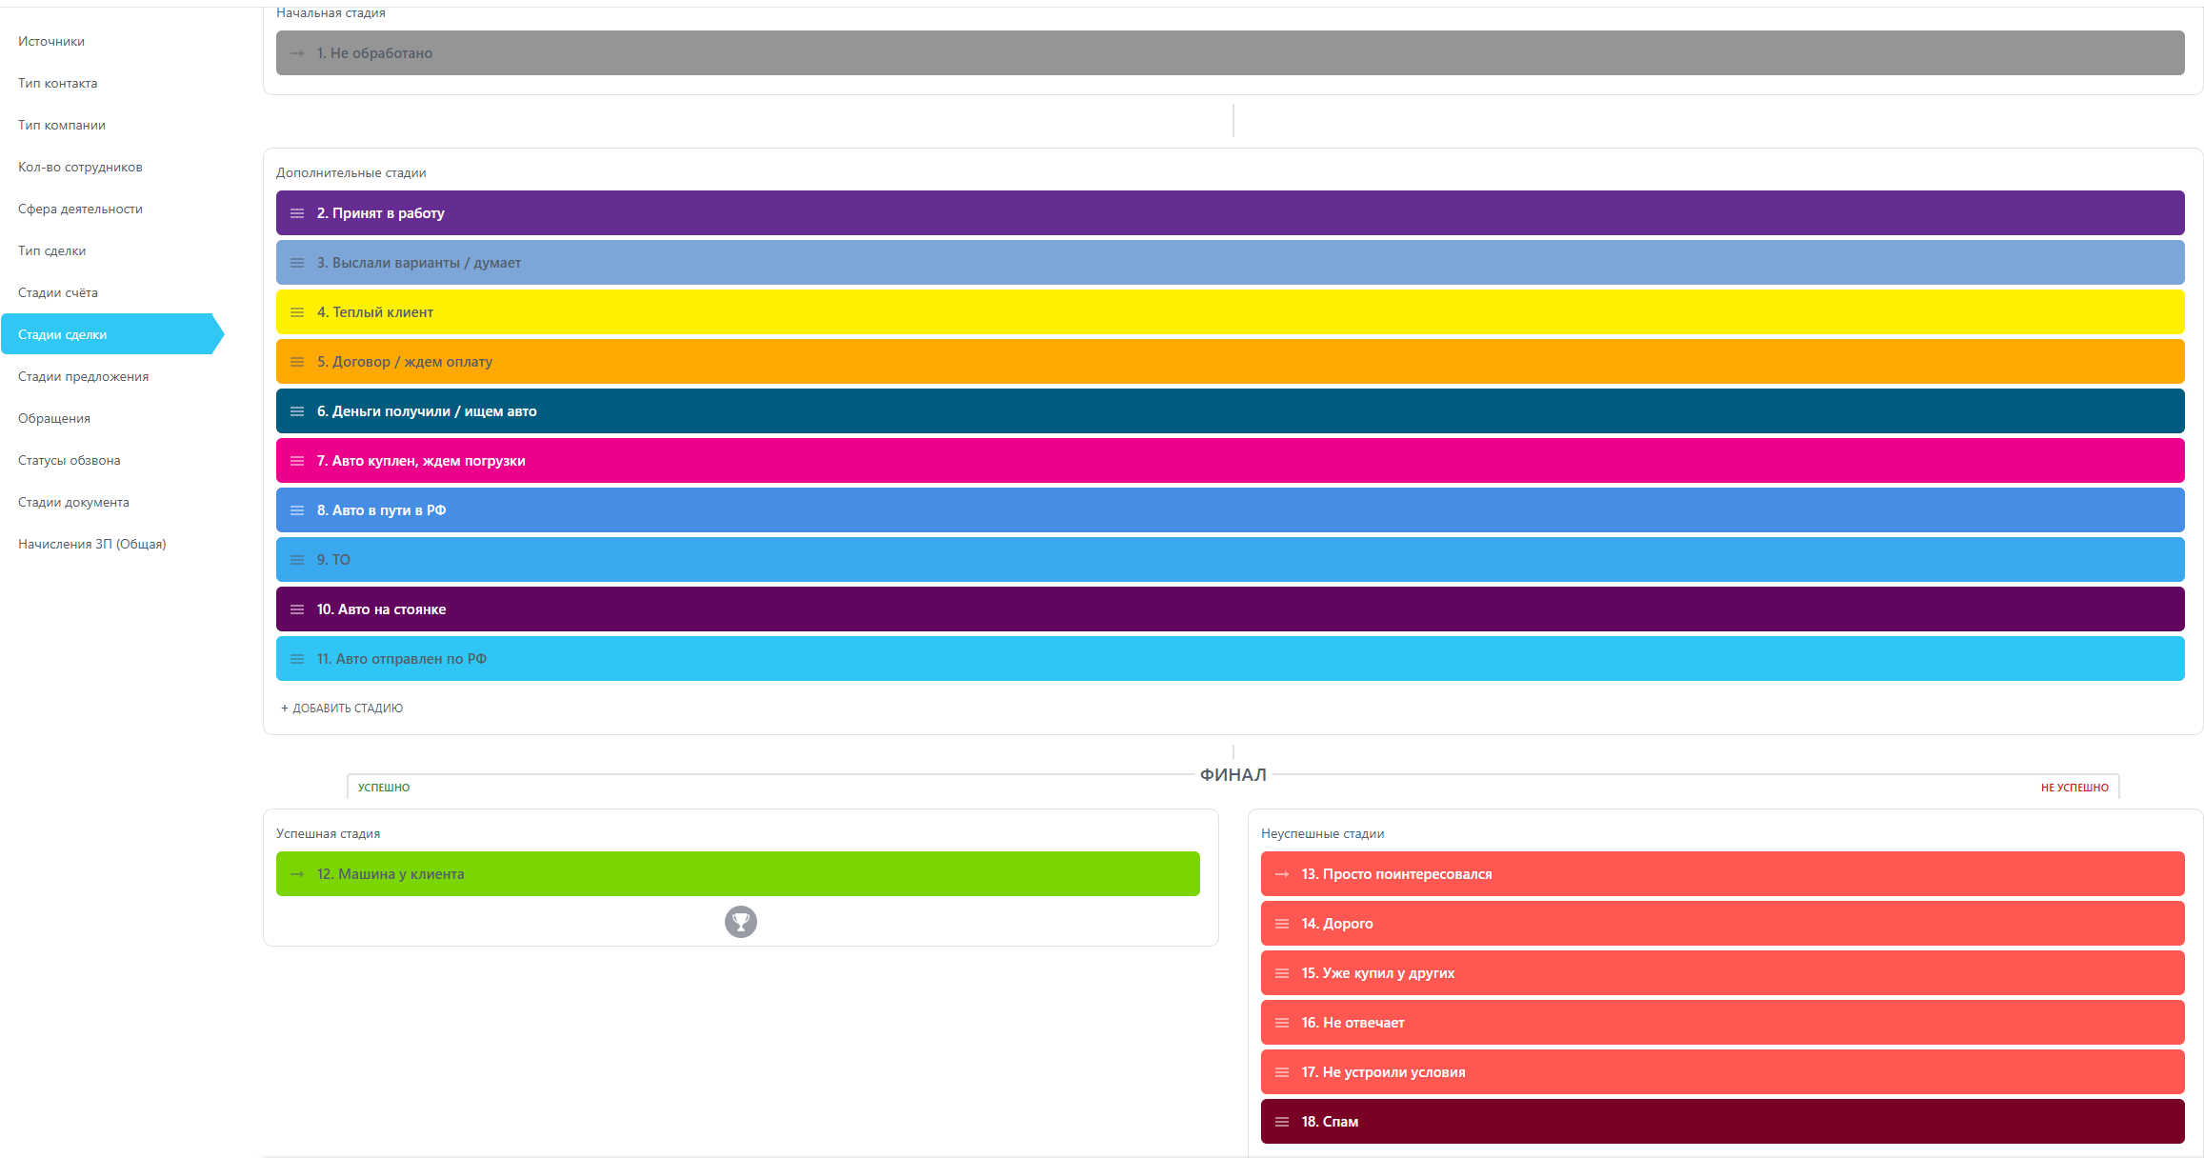The image size is (2204, 1158).
Task: Open Начисления ЗП (Общая) item
Action: 92,545
